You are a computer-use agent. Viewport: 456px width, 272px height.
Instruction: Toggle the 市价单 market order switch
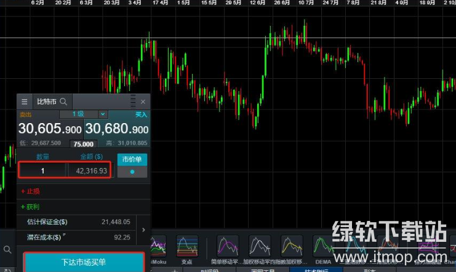[132, 172]
